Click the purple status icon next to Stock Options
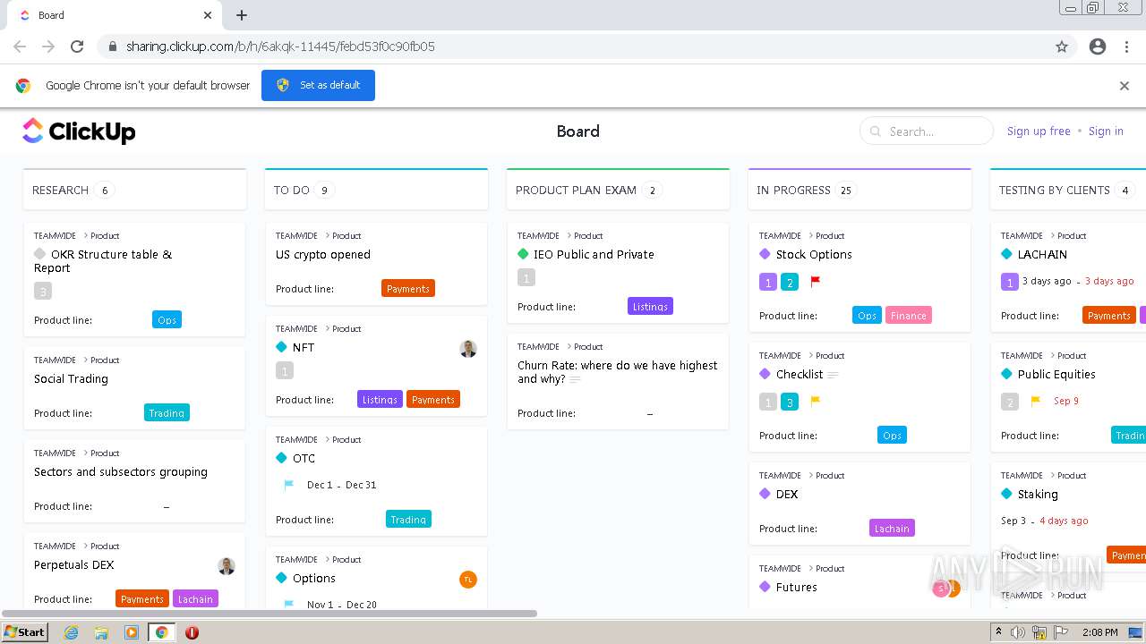The height and width of the screenshot is (644, 1146). 765,254
